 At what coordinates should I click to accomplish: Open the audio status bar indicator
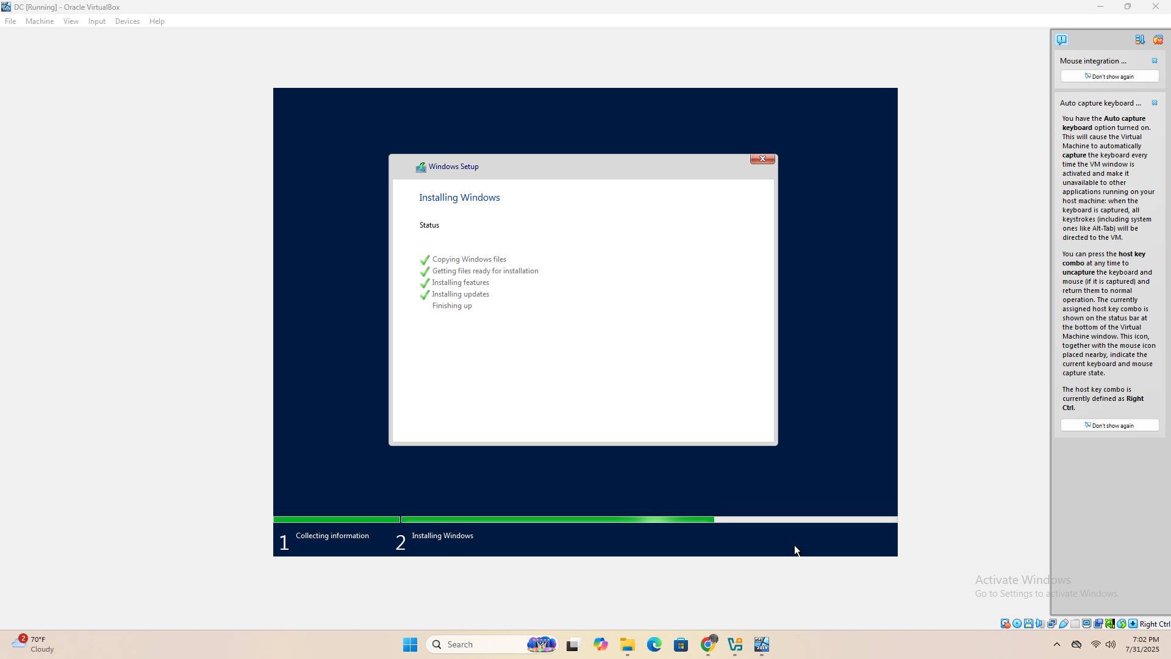pos(1040,624)
